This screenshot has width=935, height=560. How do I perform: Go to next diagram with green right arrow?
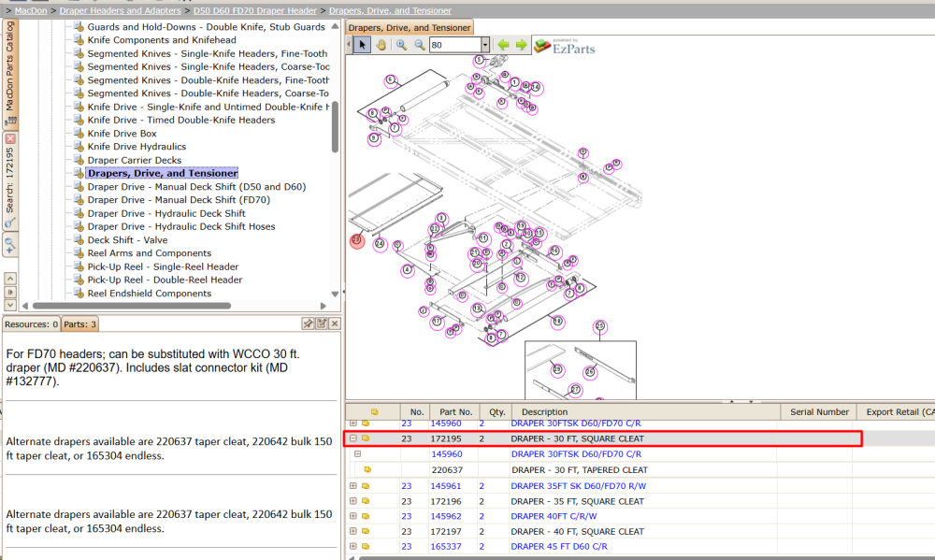521,45
